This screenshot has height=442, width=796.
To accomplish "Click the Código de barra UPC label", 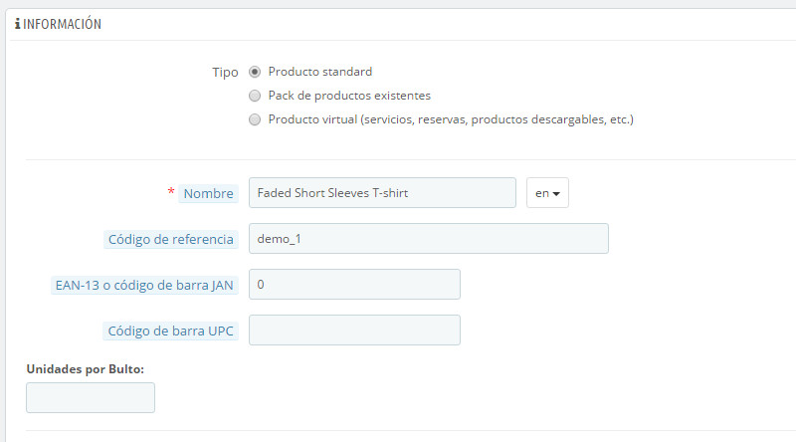I will pos(170,330).
